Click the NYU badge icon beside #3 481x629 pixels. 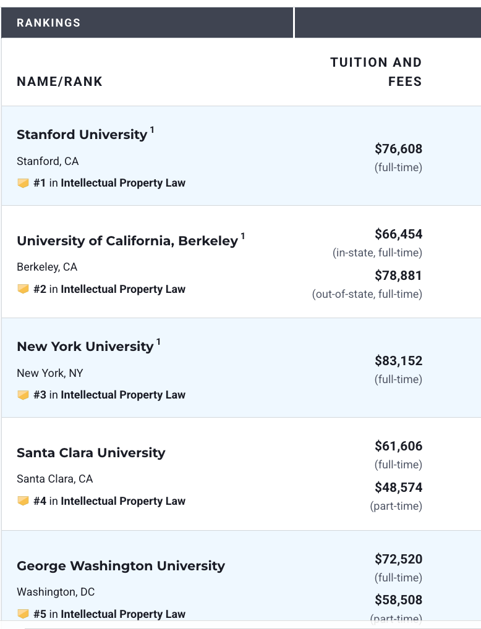23,395
